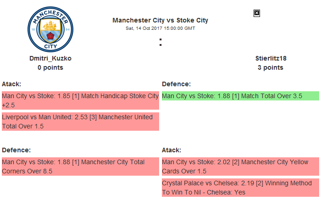Click the CITY text on the crest
This screenshot has width=321, height=211.
[50, 46]
